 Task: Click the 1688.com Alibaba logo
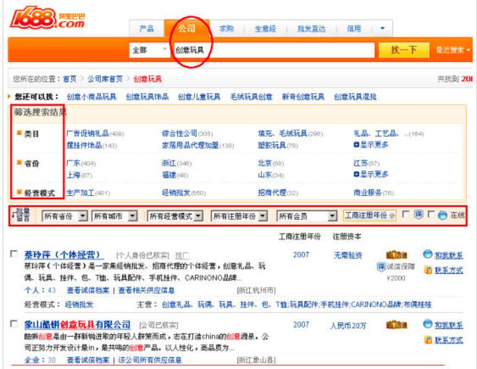coord(47,18)
